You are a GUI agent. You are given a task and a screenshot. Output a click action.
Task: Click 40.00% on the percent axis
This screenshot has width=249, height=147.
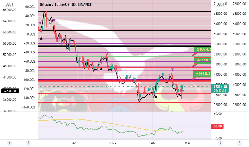pos(30,16)
